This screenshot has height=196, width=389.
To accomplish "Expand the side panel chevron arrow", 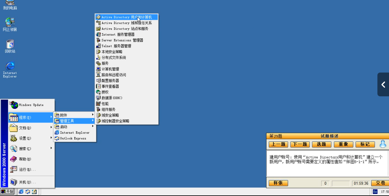I will 383,84.
